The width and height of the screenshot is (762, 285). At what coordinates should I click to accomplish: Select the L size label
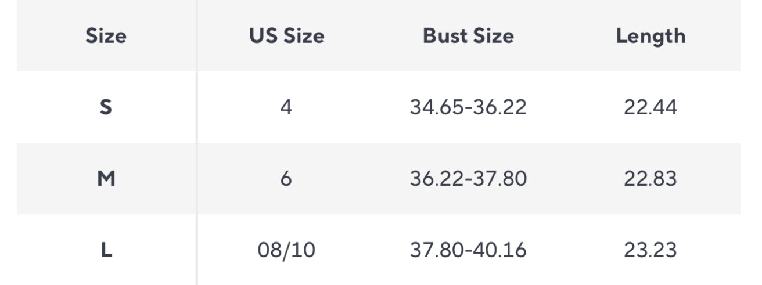coord(106,250)
